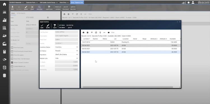This screenshot has width=210, height=104.
Task: Click Save in the Issue / Reserve toolbar
Action: tap(12, 8)
